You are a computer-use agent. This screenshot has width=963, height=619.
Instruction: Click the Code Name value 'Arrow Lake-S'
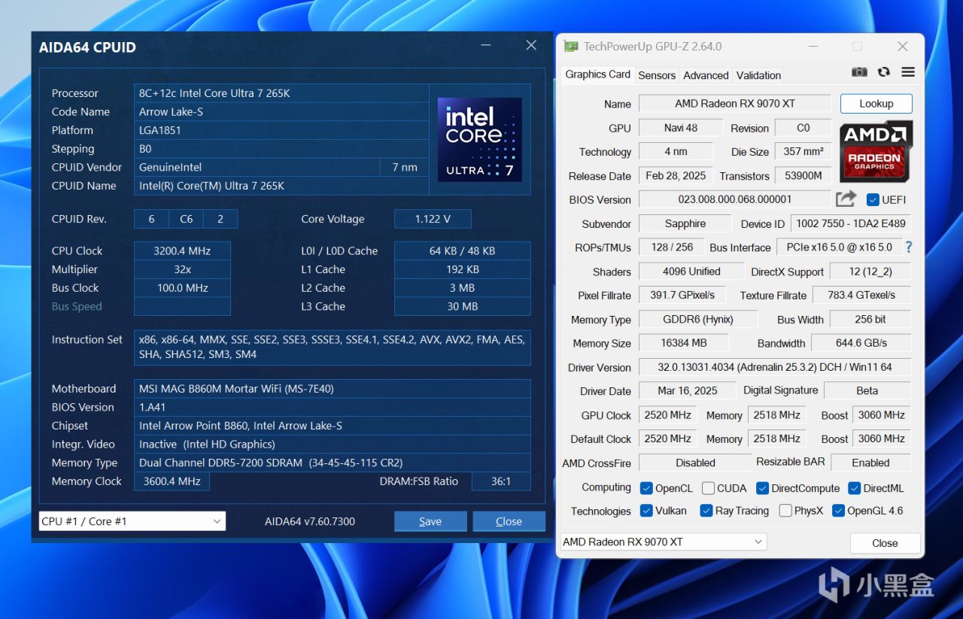(281, 111)
